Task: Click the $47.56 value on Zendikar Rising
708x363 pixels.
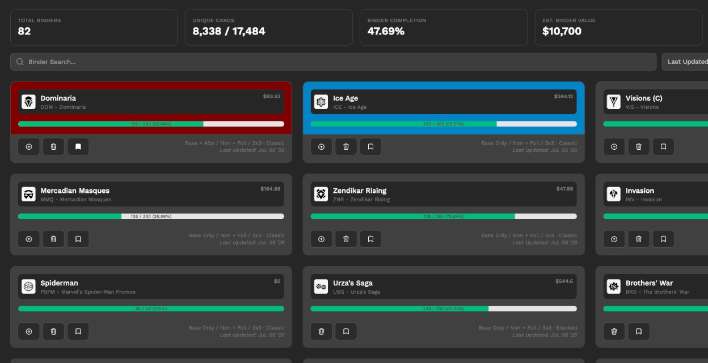Action: tap(564, 189)
